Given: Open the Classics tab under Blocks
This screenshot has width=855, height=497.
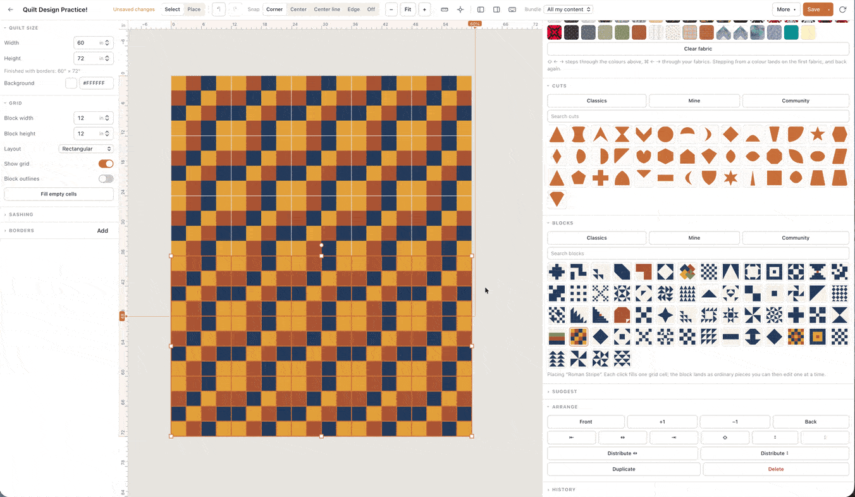Looking at the screenshot, I should point(596,238).
